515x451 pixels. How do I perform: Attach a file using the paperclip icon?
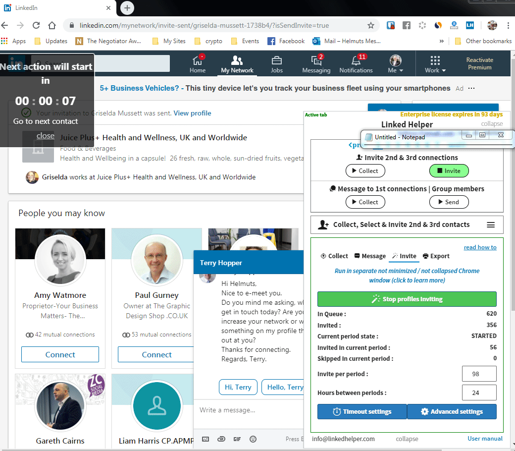pyautogui.click(x=221, y=439)
